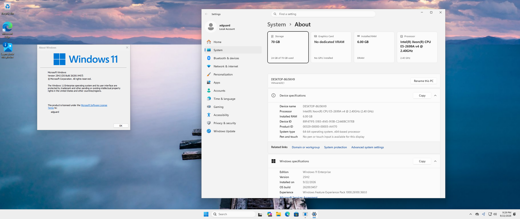Click the OneDrive cloud tray icon
The width and height of the screenshot is (520, 219).
pyautogui.click(x=477, y=214)
